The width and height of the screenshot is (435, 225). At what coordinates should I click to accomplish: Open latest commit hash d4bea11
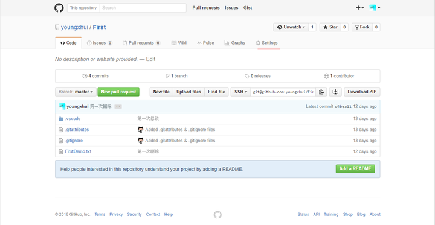(343, 106)
